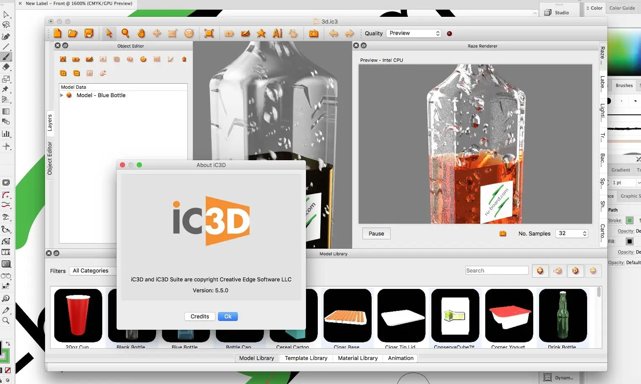Click the add model plus icon next to Search
Viewport: 641px width, 384px height.
[540, 271]
